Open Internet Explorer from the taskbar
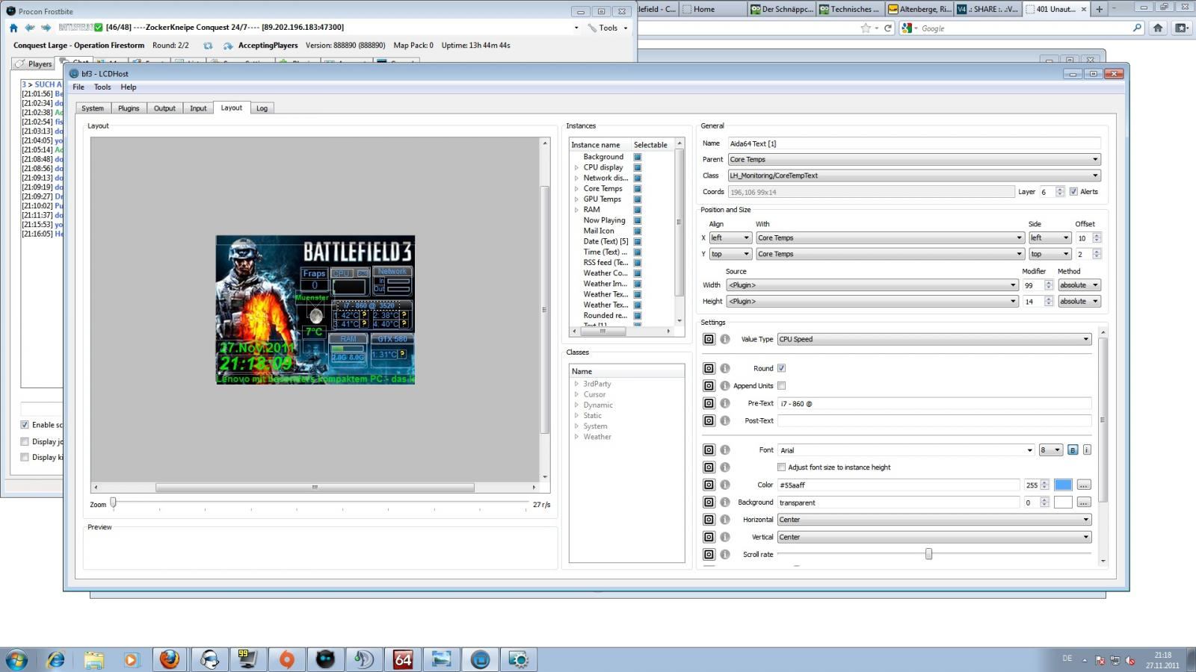1196x672 pixels. (55, 659)
